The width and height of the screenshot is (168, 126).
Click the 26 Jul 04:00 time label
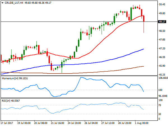click(x=91, y=123)
